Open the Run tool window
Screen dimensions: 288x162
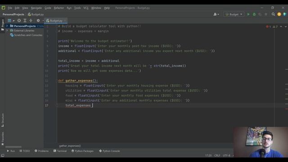coord(11,151)
